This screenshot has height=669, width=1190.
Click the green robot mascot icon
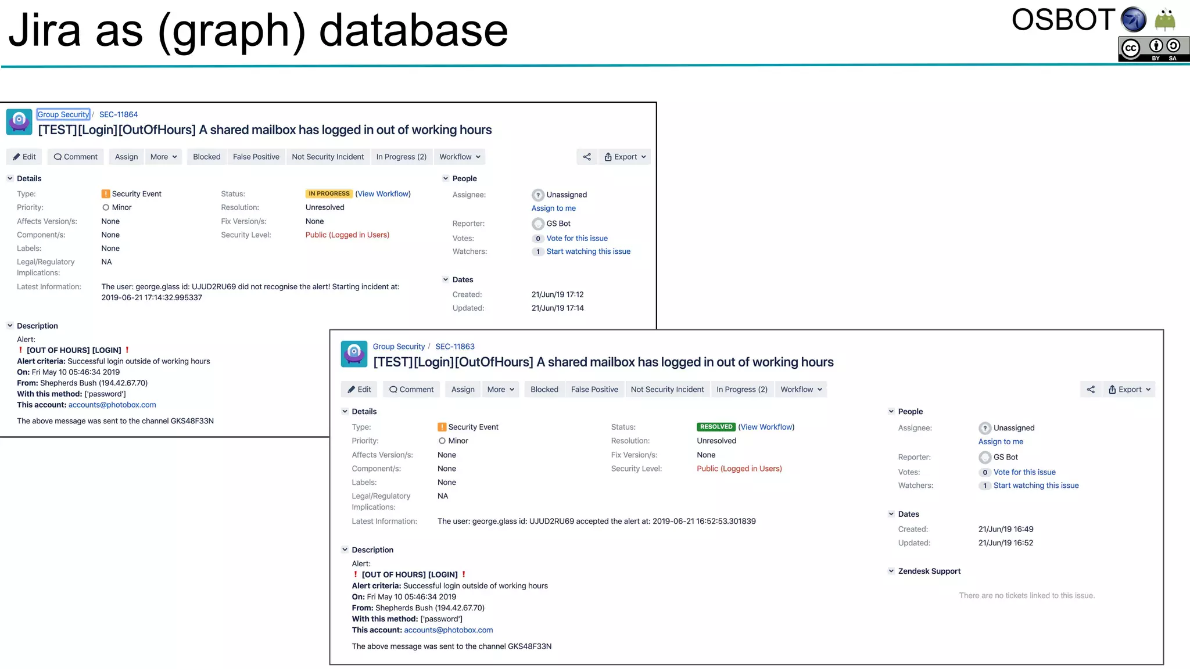pos(1165,20)
